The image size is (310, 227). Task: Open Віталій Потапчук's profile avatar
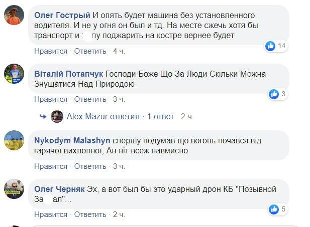(x=14, y=74)
